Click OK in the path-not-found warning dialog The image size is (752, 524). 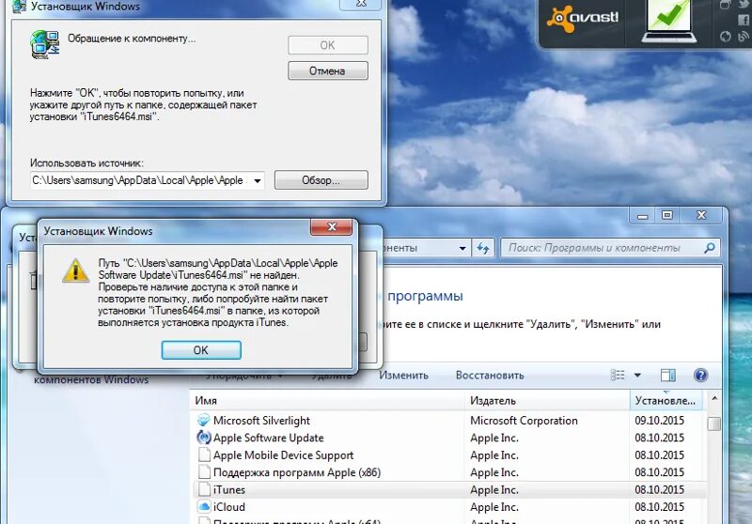[x=201, y=350]
